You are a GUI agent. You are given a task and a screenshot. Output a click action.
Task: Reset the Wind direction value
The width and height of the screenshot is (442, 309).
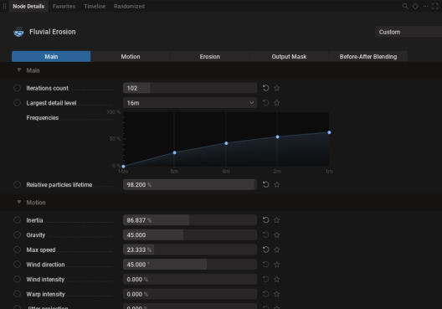(x=265, y=265)
